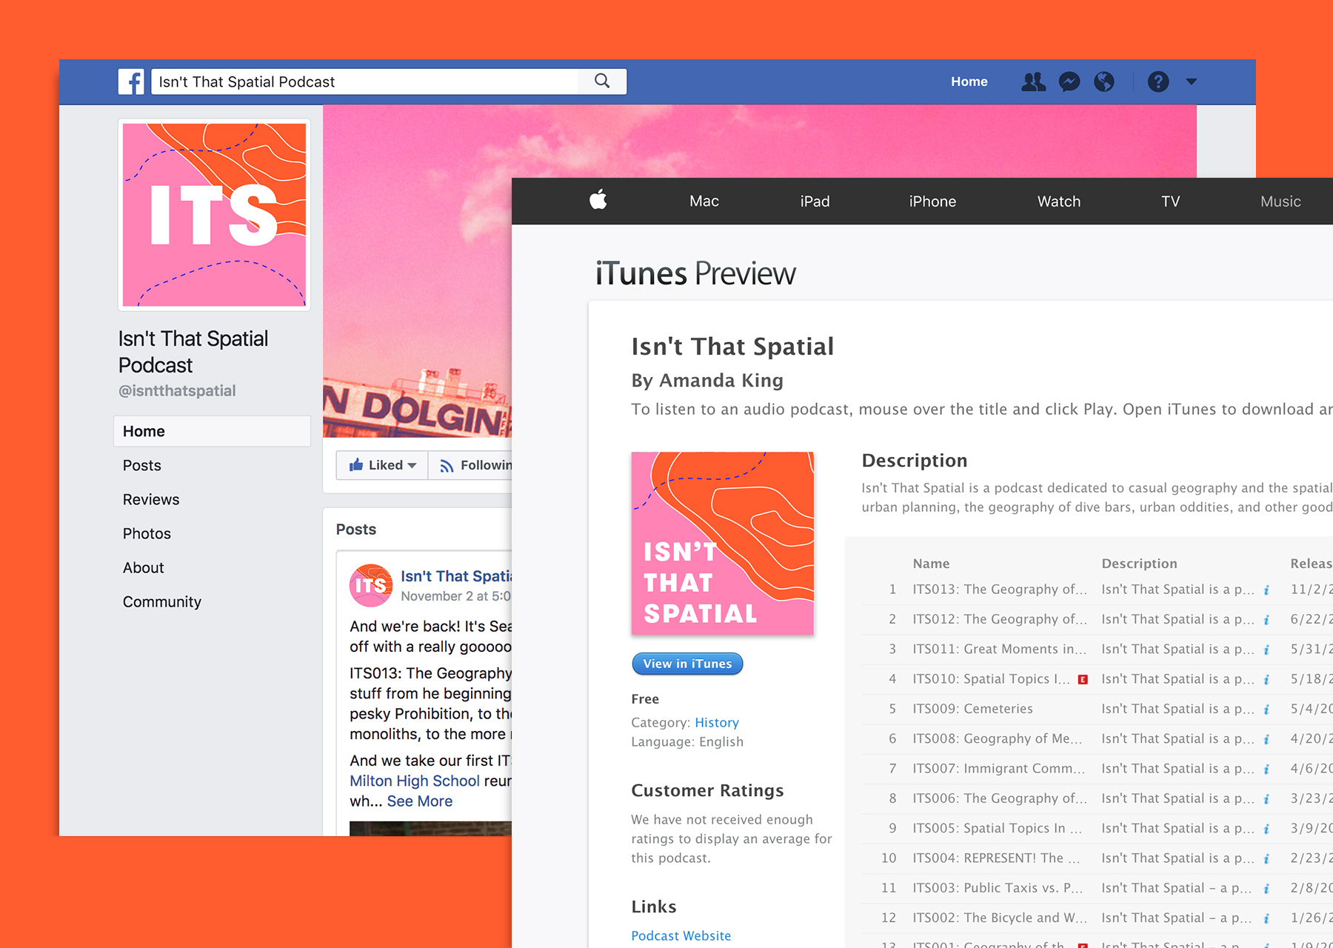Click the Facebook search magnifier button
Image resolution: width=1333 pixels, height=948 pixels.
pyautogui.click(x=602, y=81)
